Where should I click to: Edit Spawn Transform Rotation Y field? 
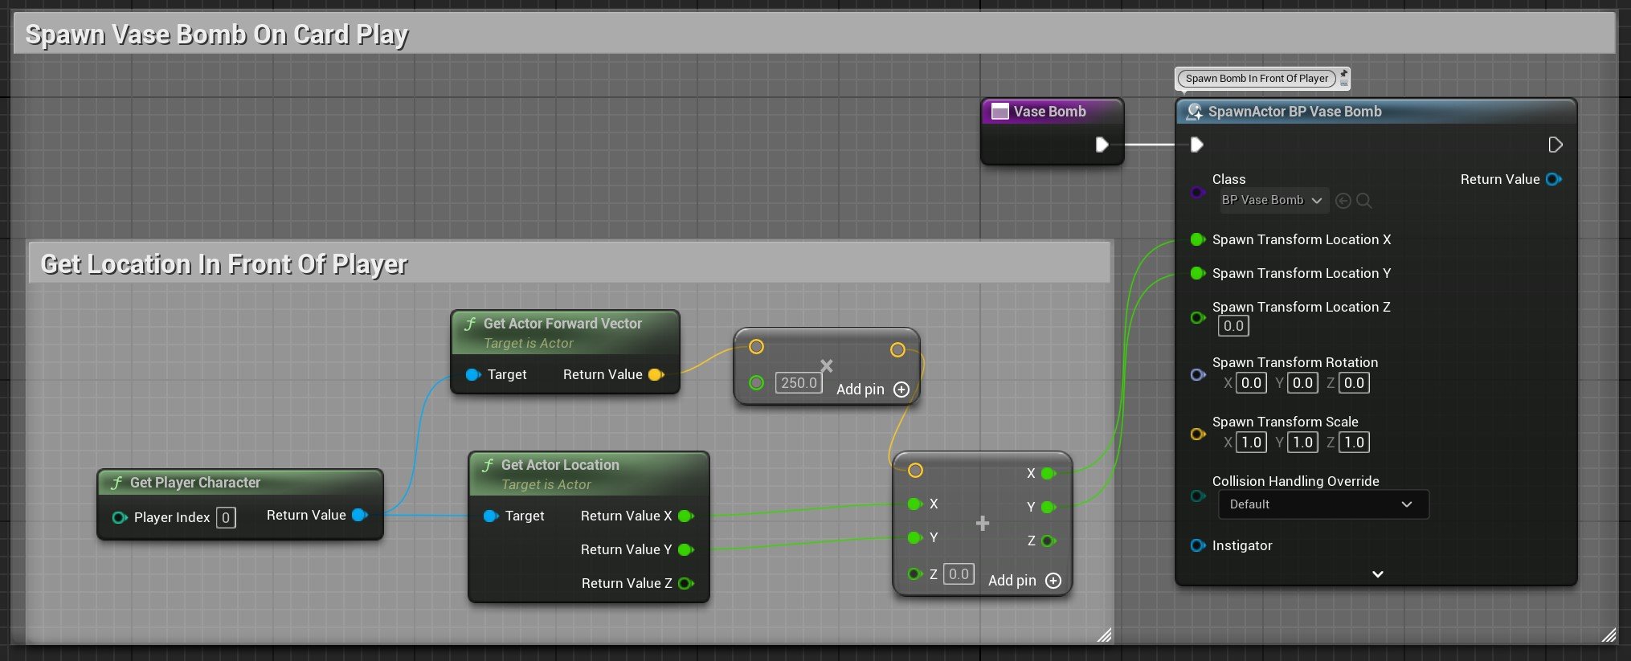point(1302,383)
